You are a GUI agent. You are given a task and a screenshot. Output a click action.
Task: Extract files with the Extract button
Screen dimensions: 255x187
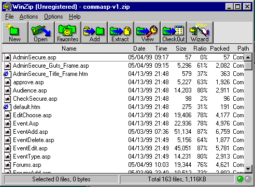click(121, 33)
